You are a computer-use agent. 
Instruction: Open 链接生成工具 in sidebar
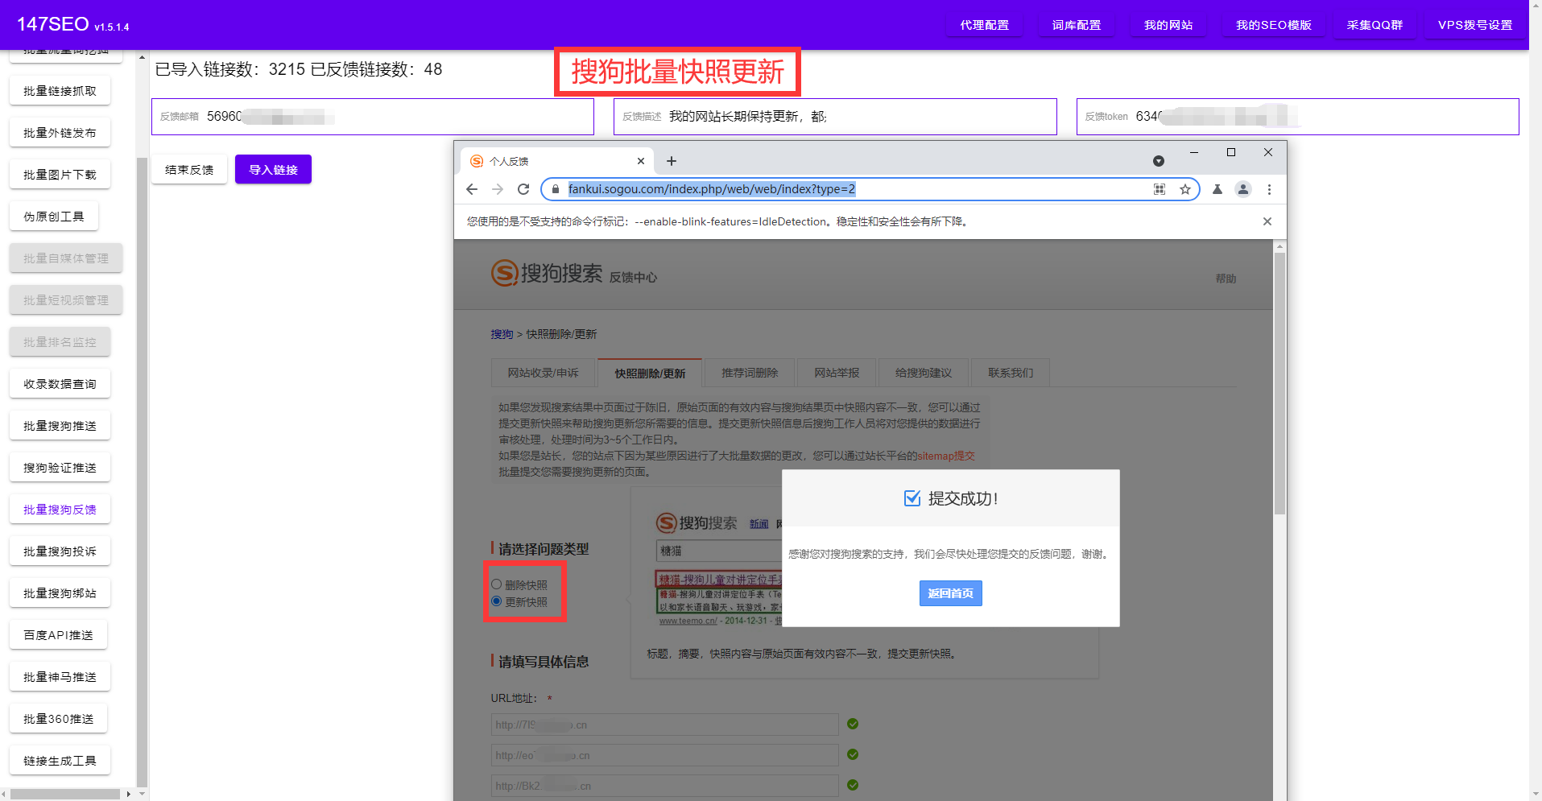click(x=60, y=761)
